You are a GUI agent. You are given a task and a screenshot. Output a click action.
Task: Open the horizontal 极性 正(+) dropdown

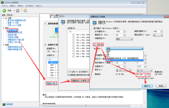click(x=123, y=70)
